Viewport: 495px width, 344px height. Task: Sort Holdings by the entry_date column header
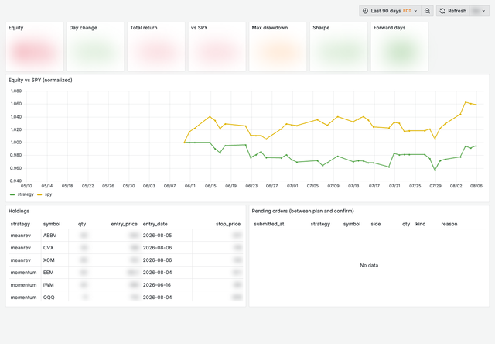click(155, 224)
